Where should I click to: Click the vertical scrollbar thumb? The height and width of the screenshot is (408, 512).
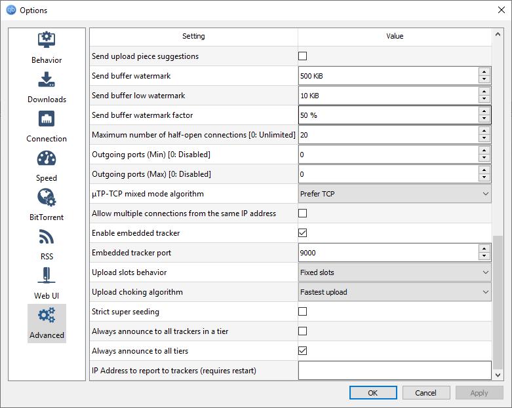coord(498,302)
